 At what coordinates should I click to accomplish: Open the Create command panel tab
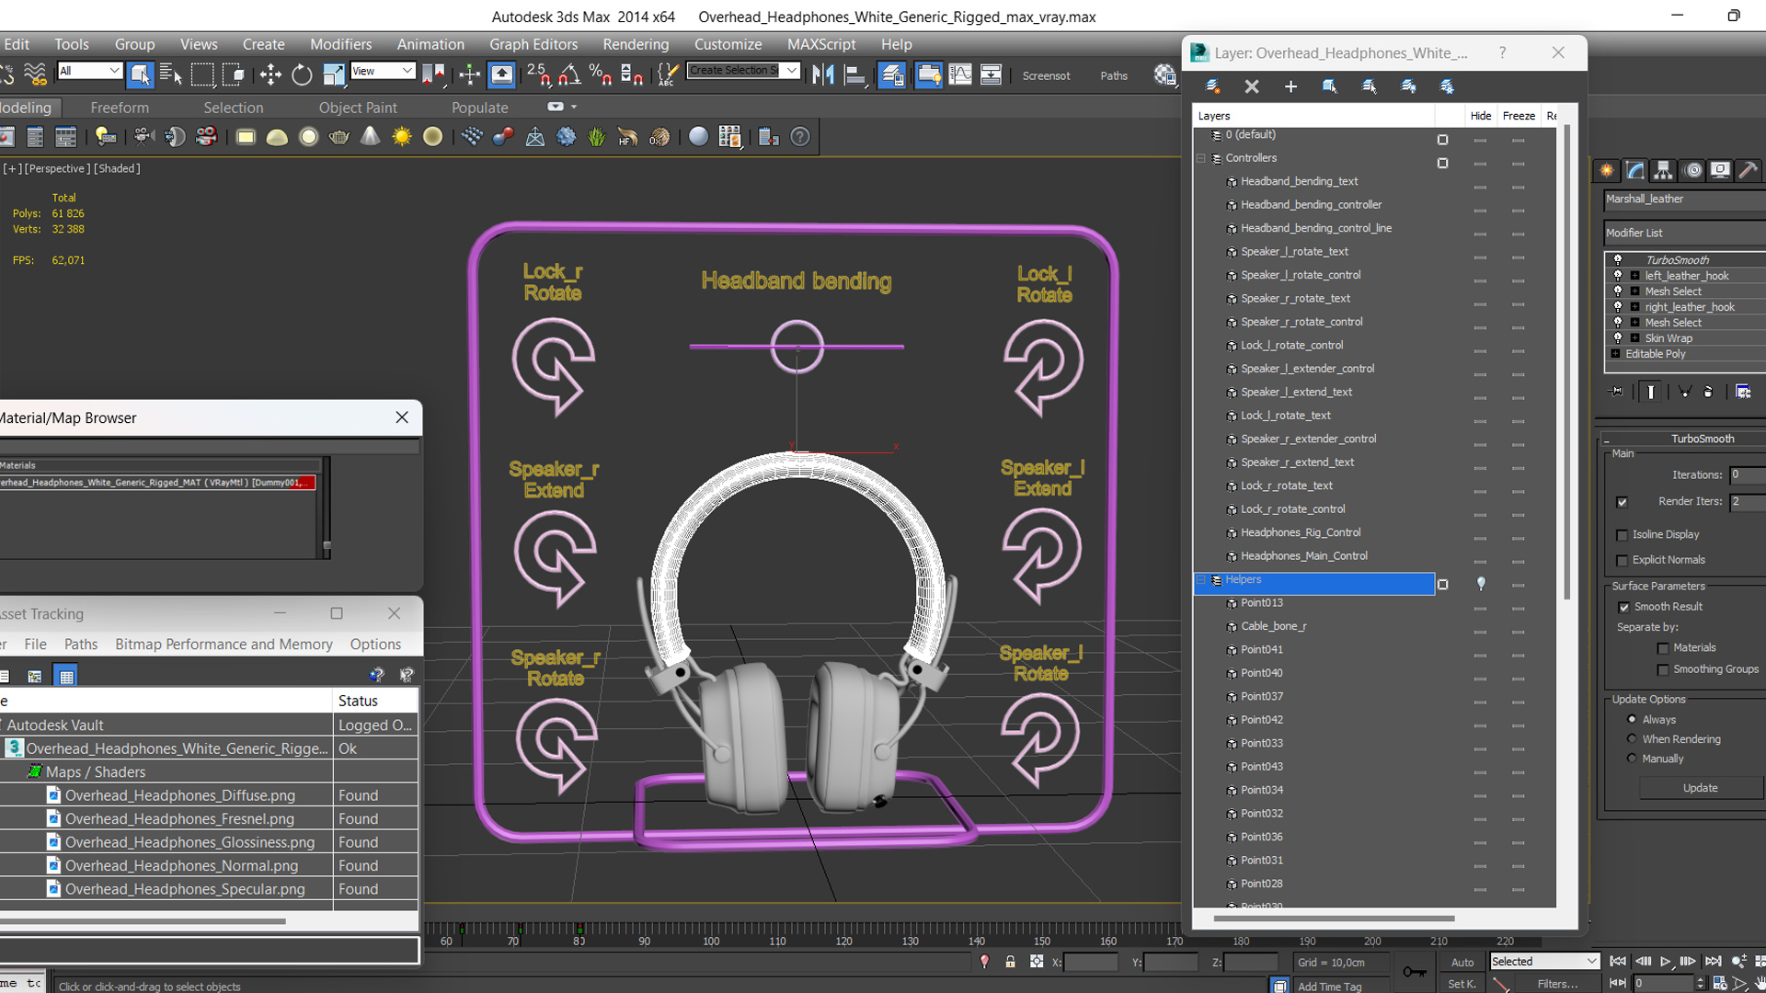point(1607,170)
